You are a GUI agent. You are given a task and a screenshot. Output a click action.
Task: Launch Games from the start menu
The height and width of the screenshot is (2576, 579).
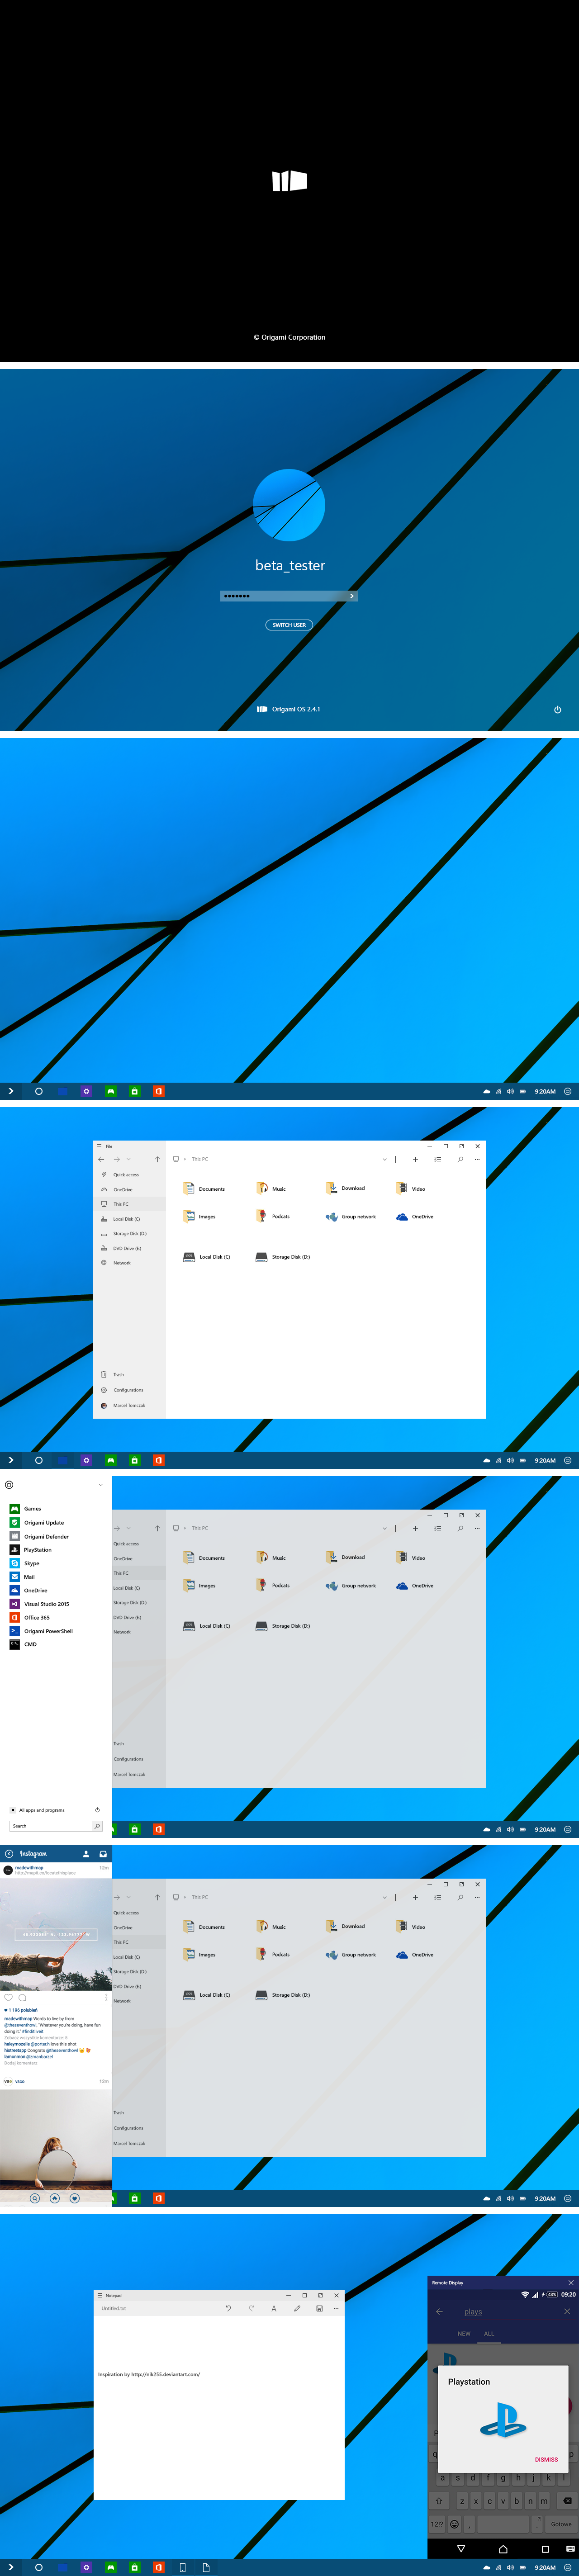pos(26,1509)
